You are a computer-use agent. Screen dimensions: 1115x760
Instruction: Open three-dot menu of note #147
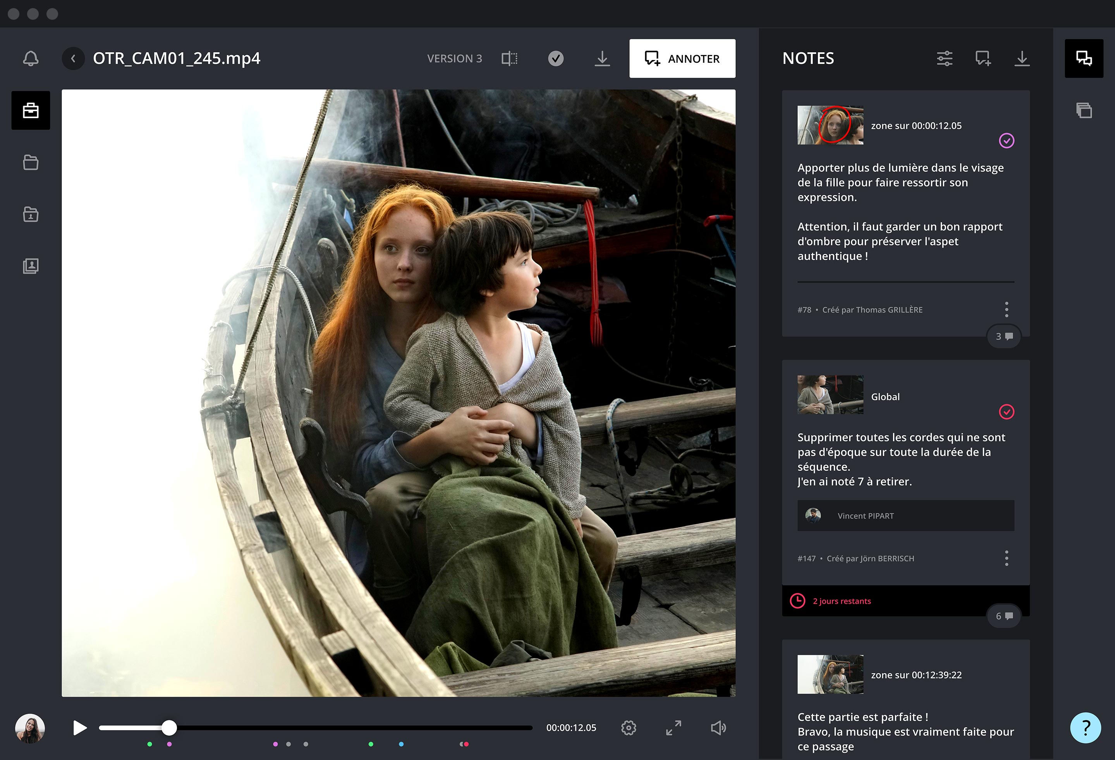point(1006,558)
